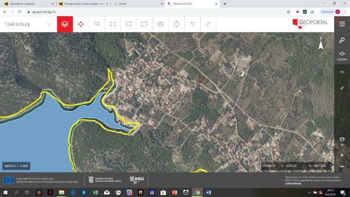Click the MJERILO 1:5 000 scale box
This screenshot has height=197, width=350.
(x=16, y=166)
